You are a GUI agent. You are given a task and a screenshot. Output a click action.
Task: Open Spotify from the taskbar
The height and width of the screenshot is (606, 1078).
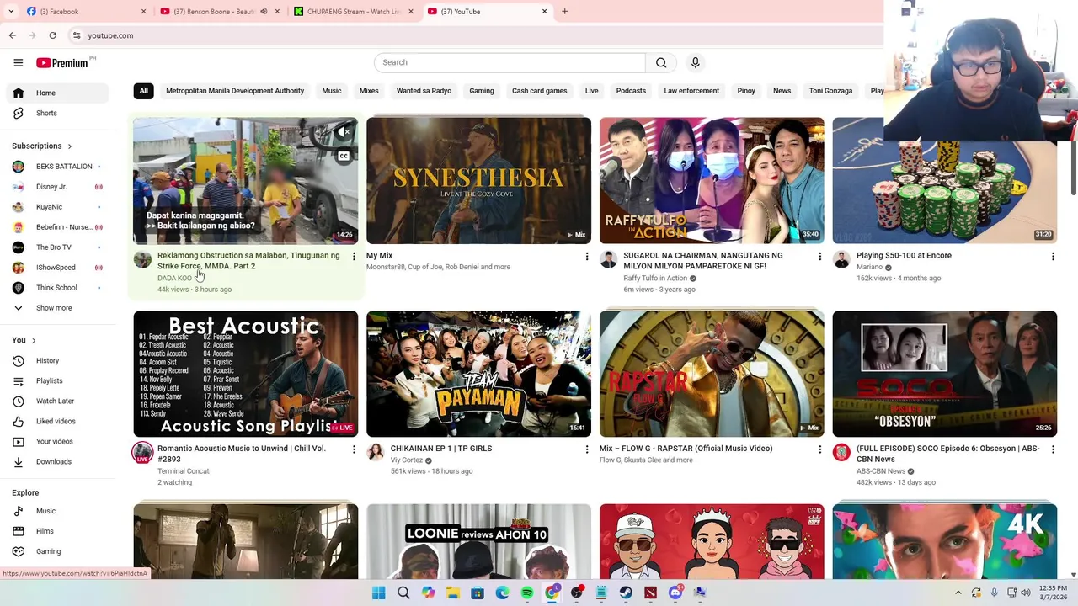527,593
